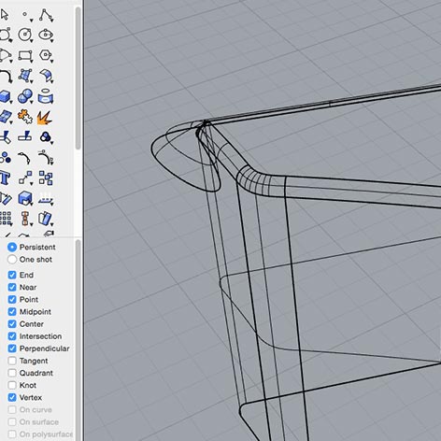Check the Knot object snap
The image size is (441, 441).
coord(12,385)
